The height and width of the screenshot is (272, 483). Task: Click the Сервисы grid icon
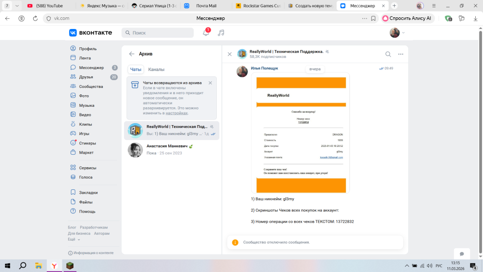(x=73, y=168)
